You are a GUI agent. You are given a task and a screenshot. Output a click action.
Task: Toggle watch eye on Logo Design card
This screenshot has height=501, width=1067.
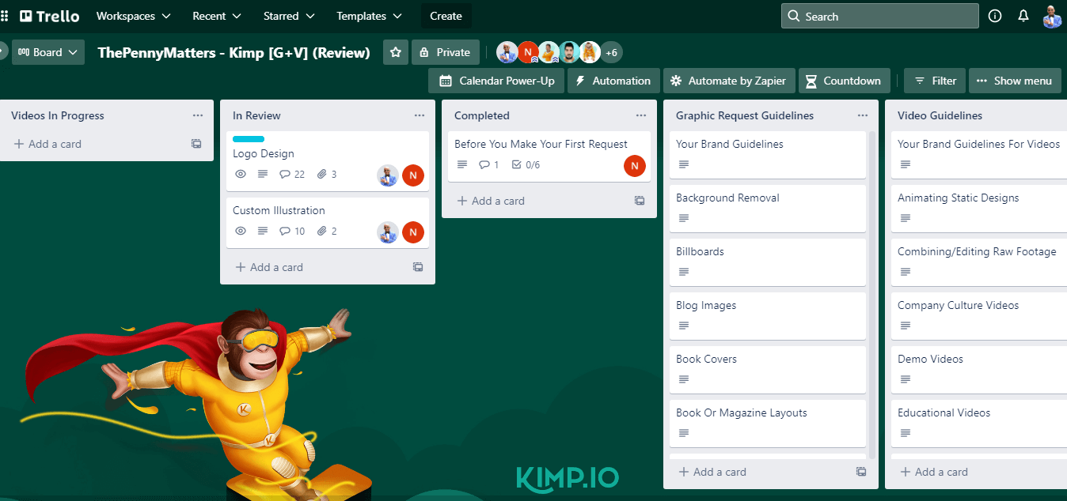(241, 175)
